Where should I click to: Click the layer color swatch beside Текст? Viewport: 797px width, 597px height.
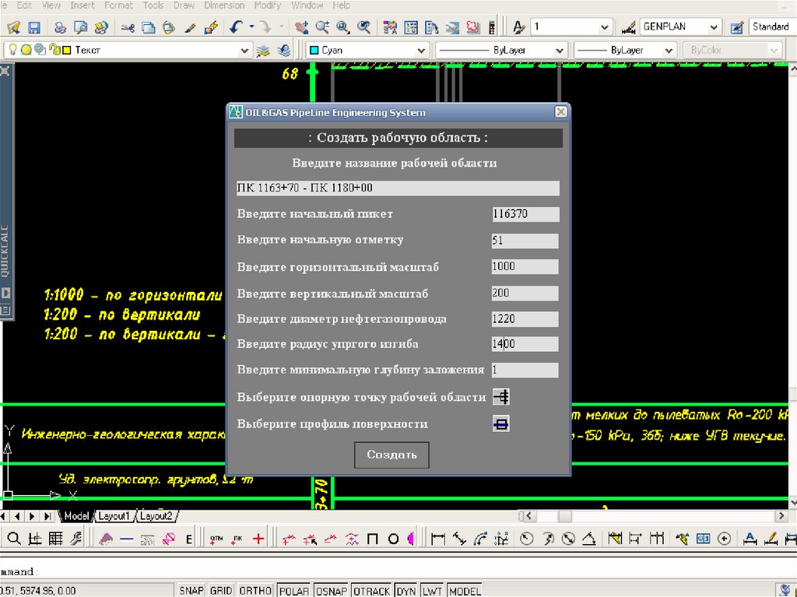(67, 51)
